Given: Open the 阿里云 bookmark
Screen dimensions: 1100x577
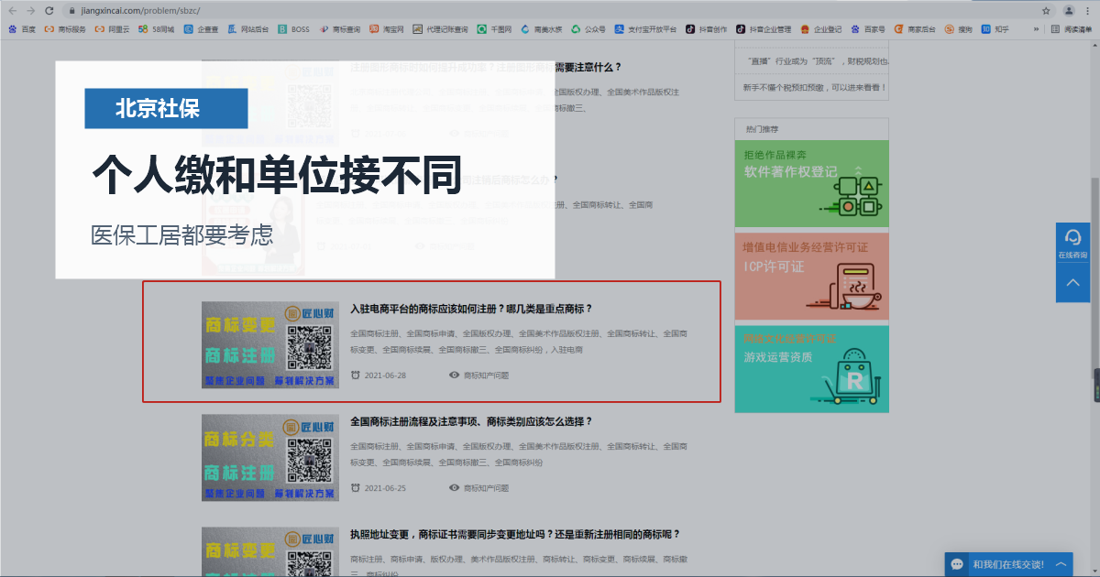Looking at the screenshot, I should point(112,29).
